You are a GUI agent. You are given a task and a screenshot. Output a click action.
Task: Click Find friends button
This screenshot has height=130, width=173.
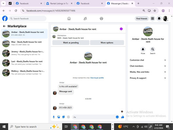point(142,18)
